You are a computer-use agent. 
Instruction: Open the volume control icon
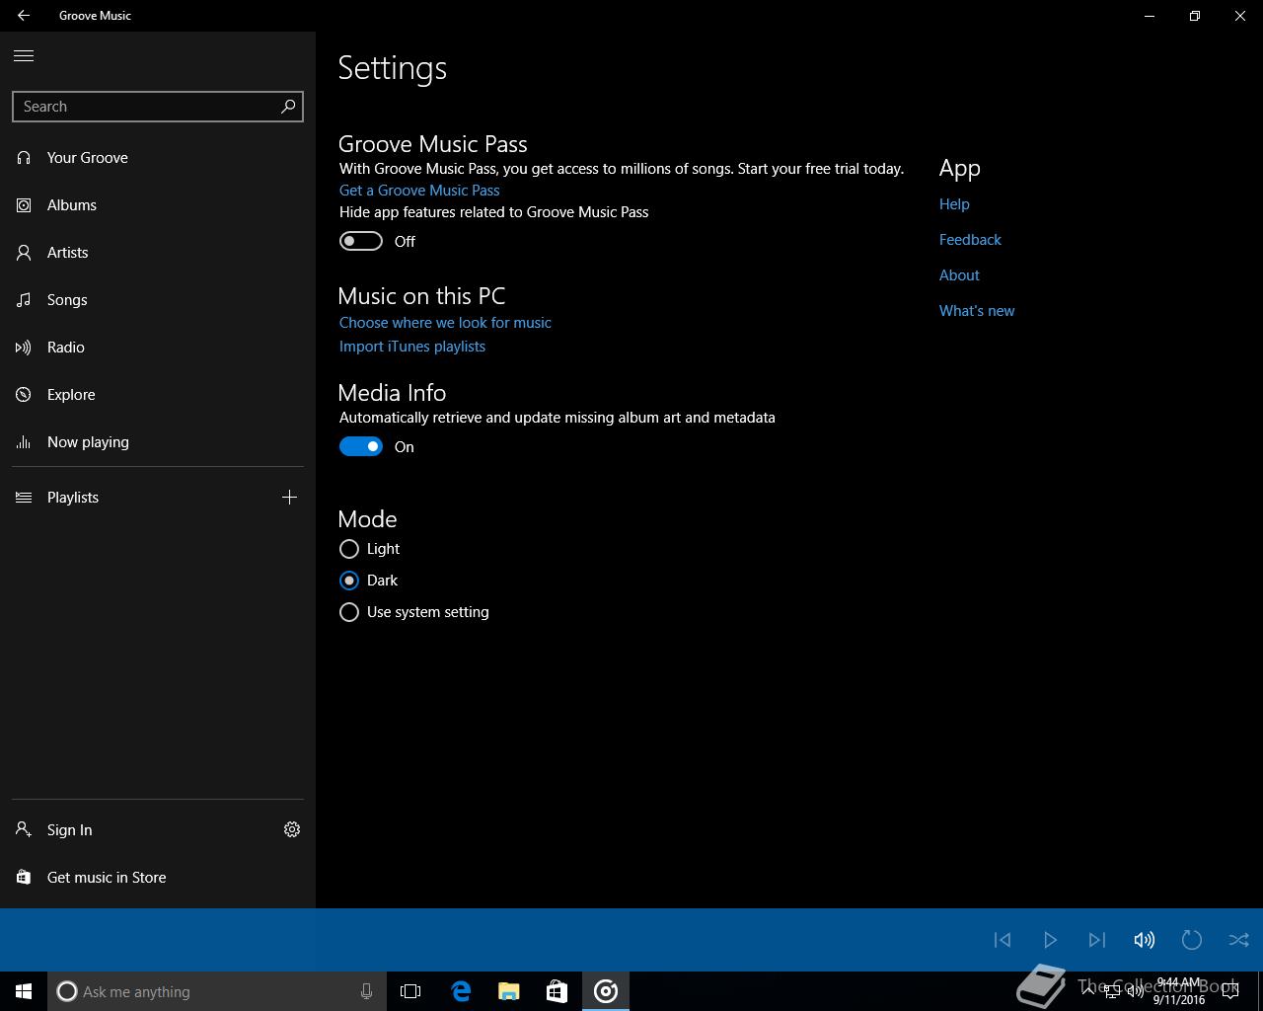pyautogui.click(x=1145, y=940)
